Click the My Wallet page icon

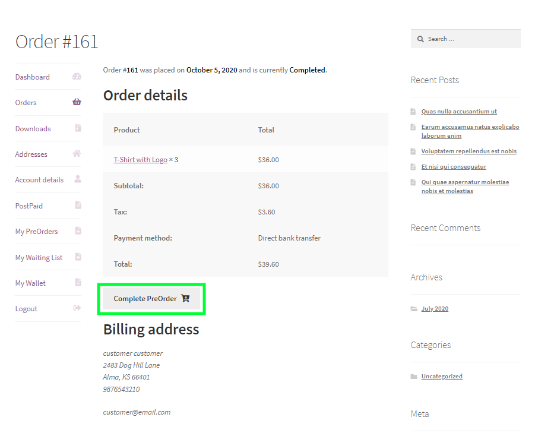click(x=78, y=283)
